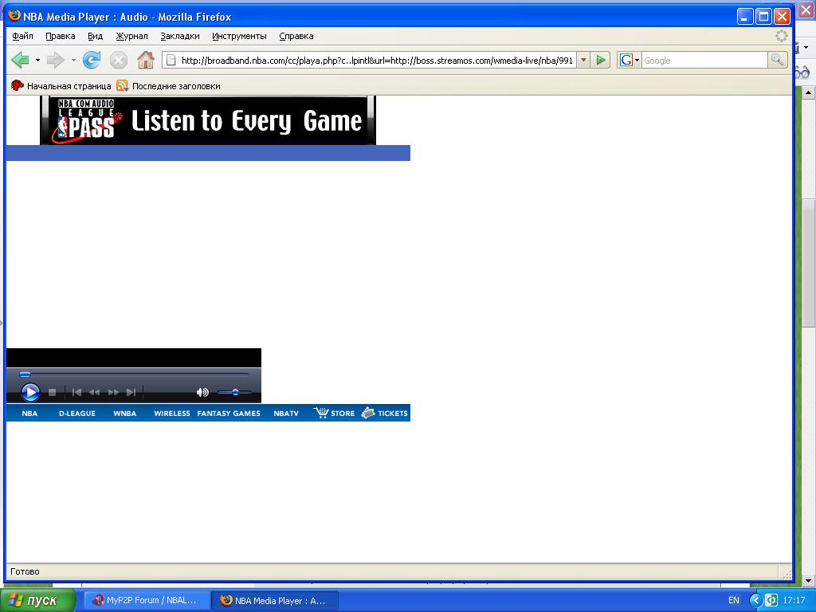Image resolution: width=816 pixels, height=612 pixels.
Task: Maximize the Firefox window
Action: point(763,17)
